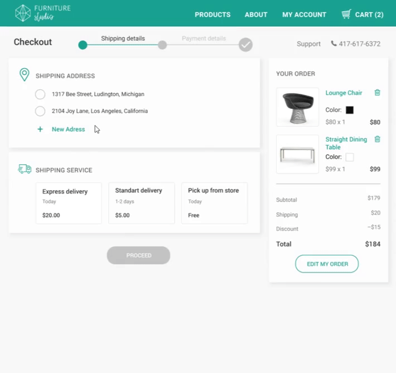Open the Products menu
396x373 pixels.
(x=213, y=15)
